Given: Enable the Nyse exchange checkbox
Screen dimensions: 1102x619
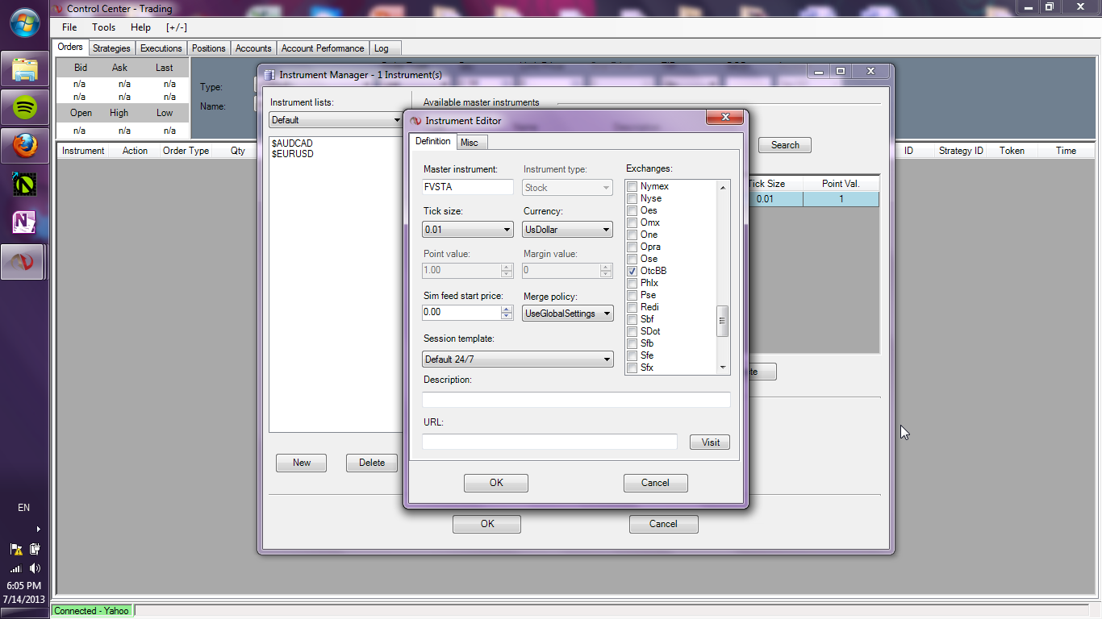Looking at the screenshot, I should [x=632, y=198].
